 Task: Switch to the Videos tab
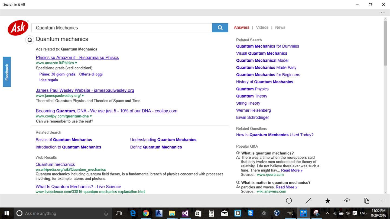click(x=262, y=28)
